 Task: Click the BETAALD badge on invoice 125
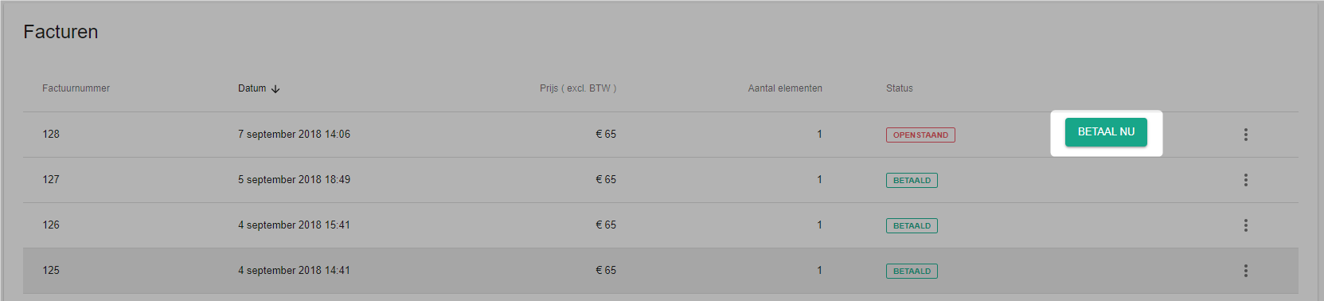pos(912,272)
